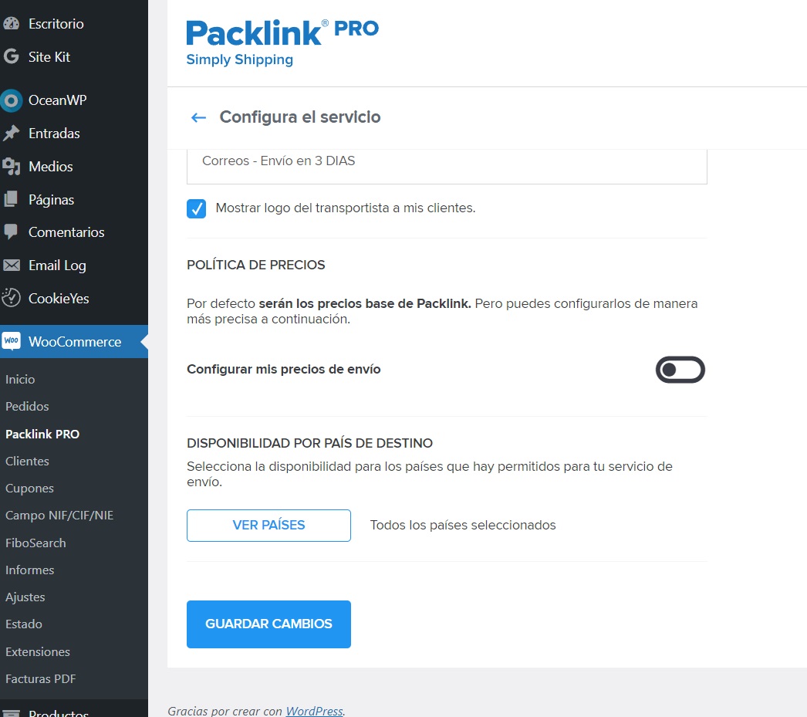Click the back arrow beside Configura el servicio
Viewport: 807px width, 717px height.
click(x=198, y=118)
